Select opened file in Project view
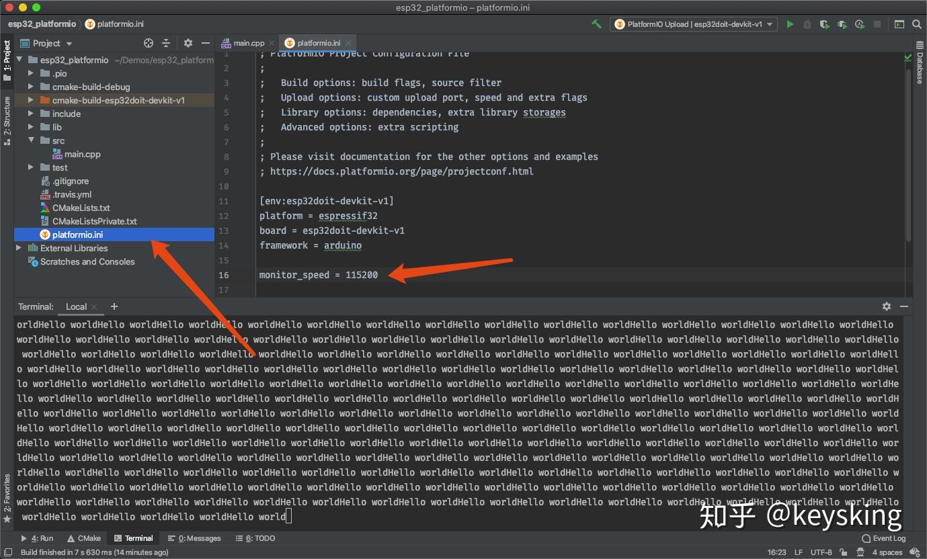927x559 pixels. (x=147, y=43)
